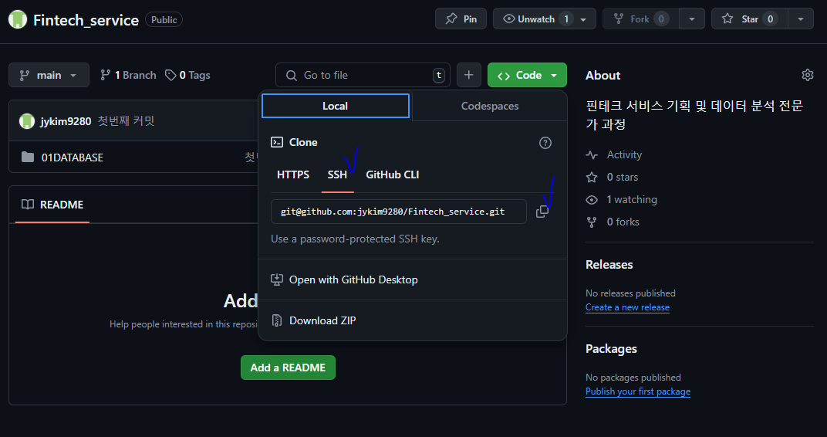Click the fork icon beside 0 forks

(x=592, y=222)
